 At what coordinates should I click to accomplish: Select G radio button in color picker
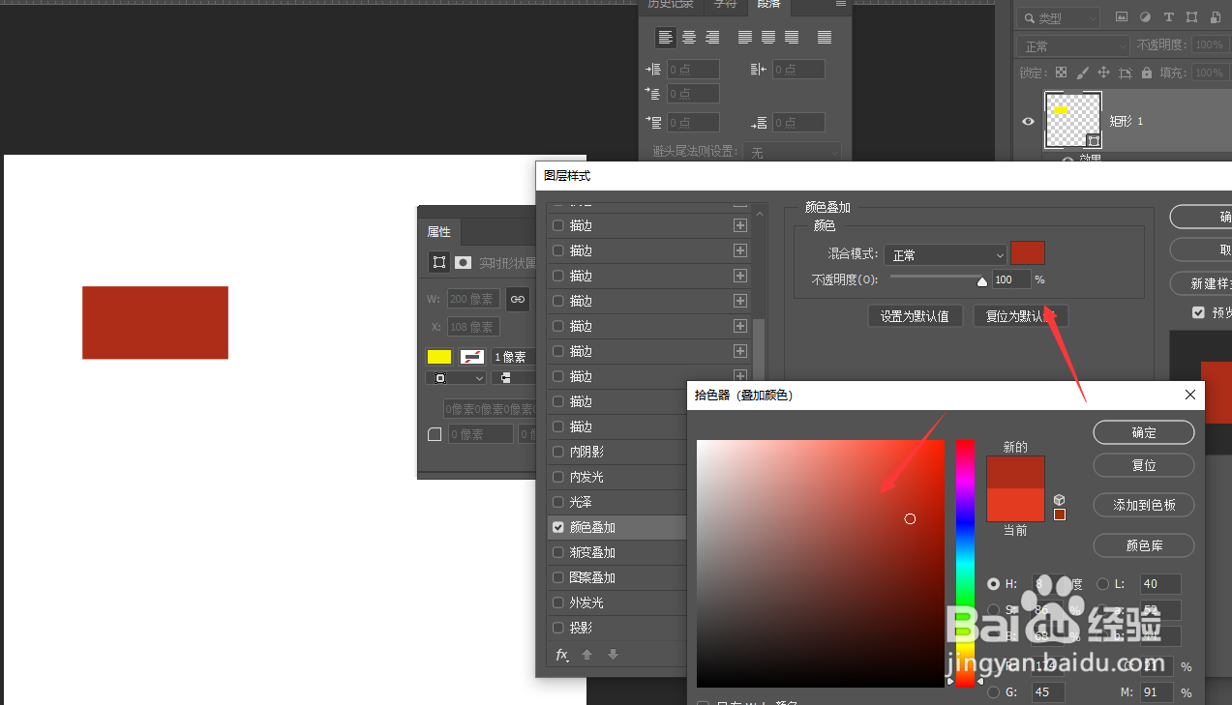993,692
